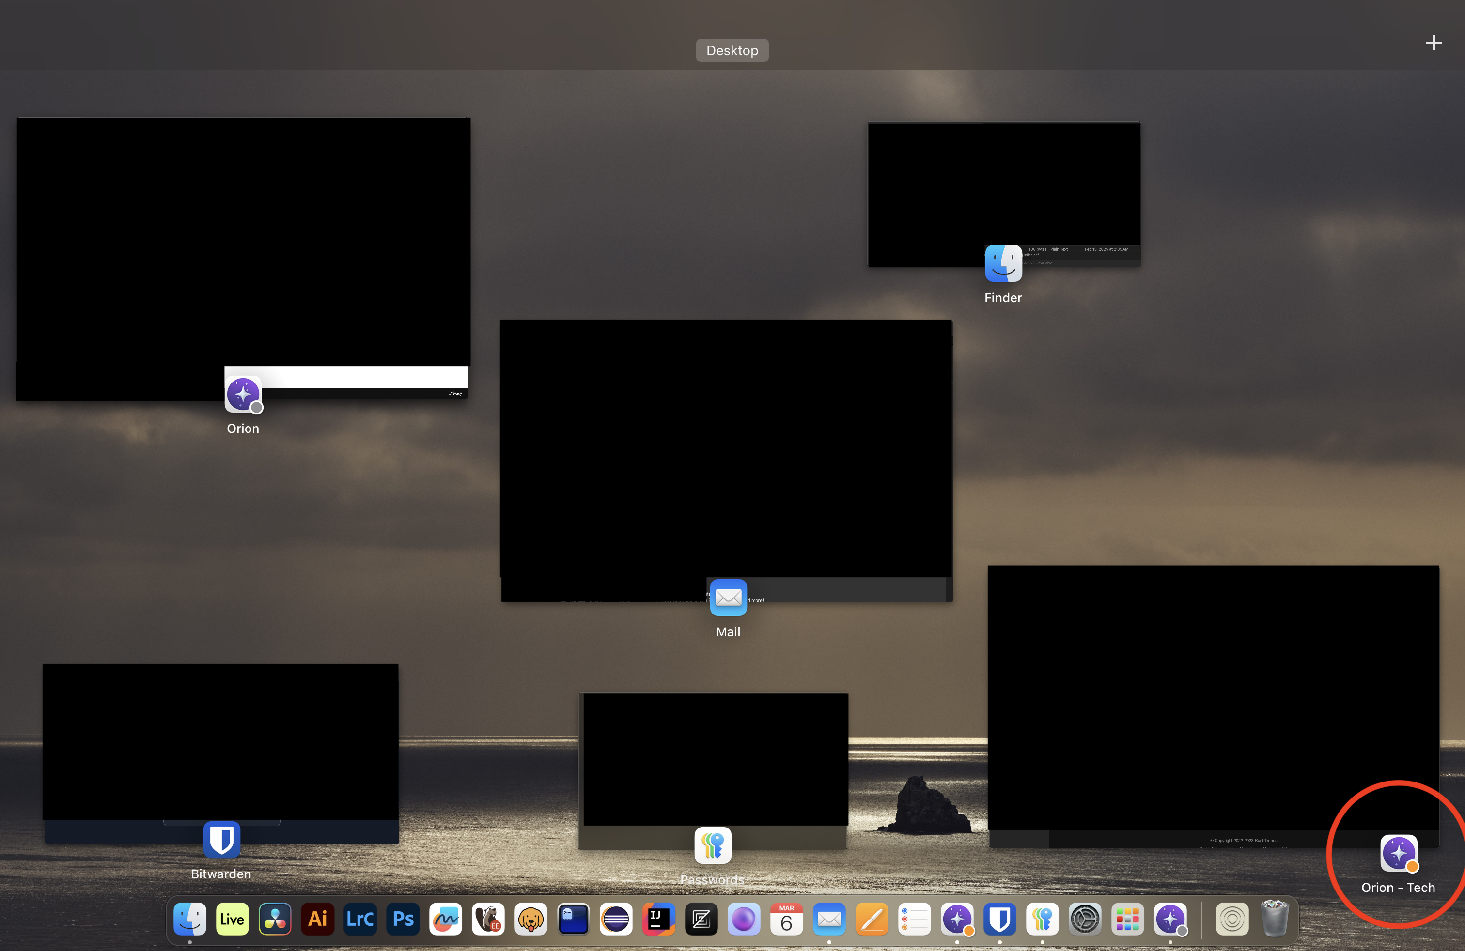The height and width of the screenshot is (951, 1465).
Task: Launch Eclipse IDE from the Dock
Action: (x=616, y=919)
